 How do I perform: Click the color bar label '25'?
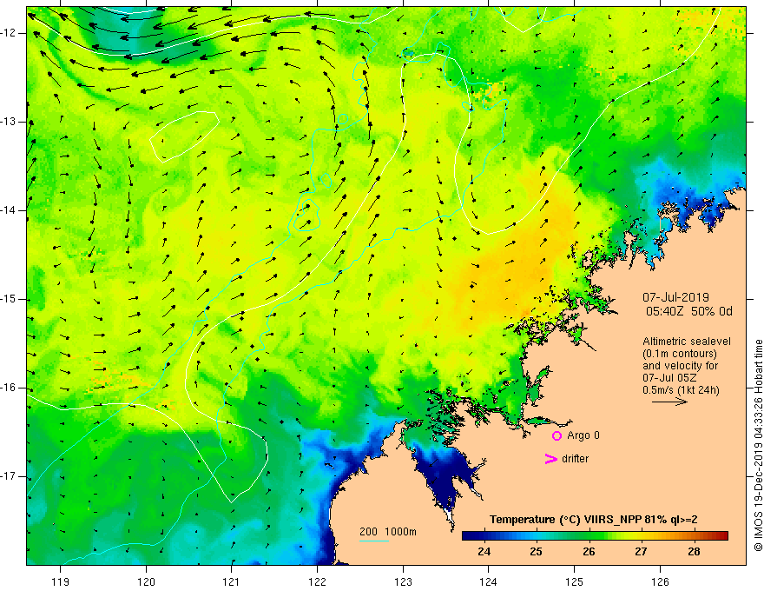click(536, 552)
